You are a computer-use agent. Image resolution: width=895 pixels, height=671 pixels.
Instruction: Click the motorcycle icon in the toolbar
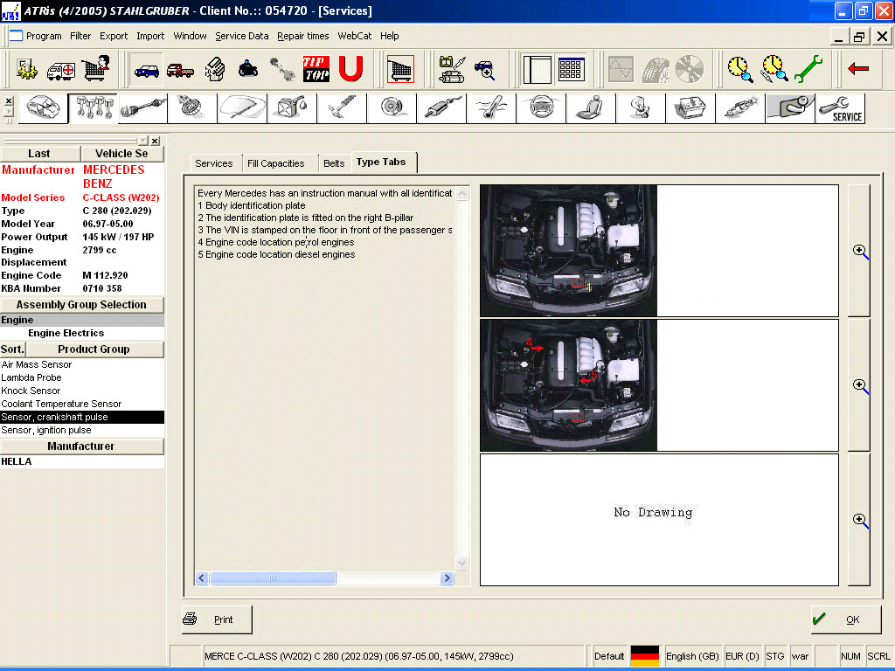tap(248, 70)
